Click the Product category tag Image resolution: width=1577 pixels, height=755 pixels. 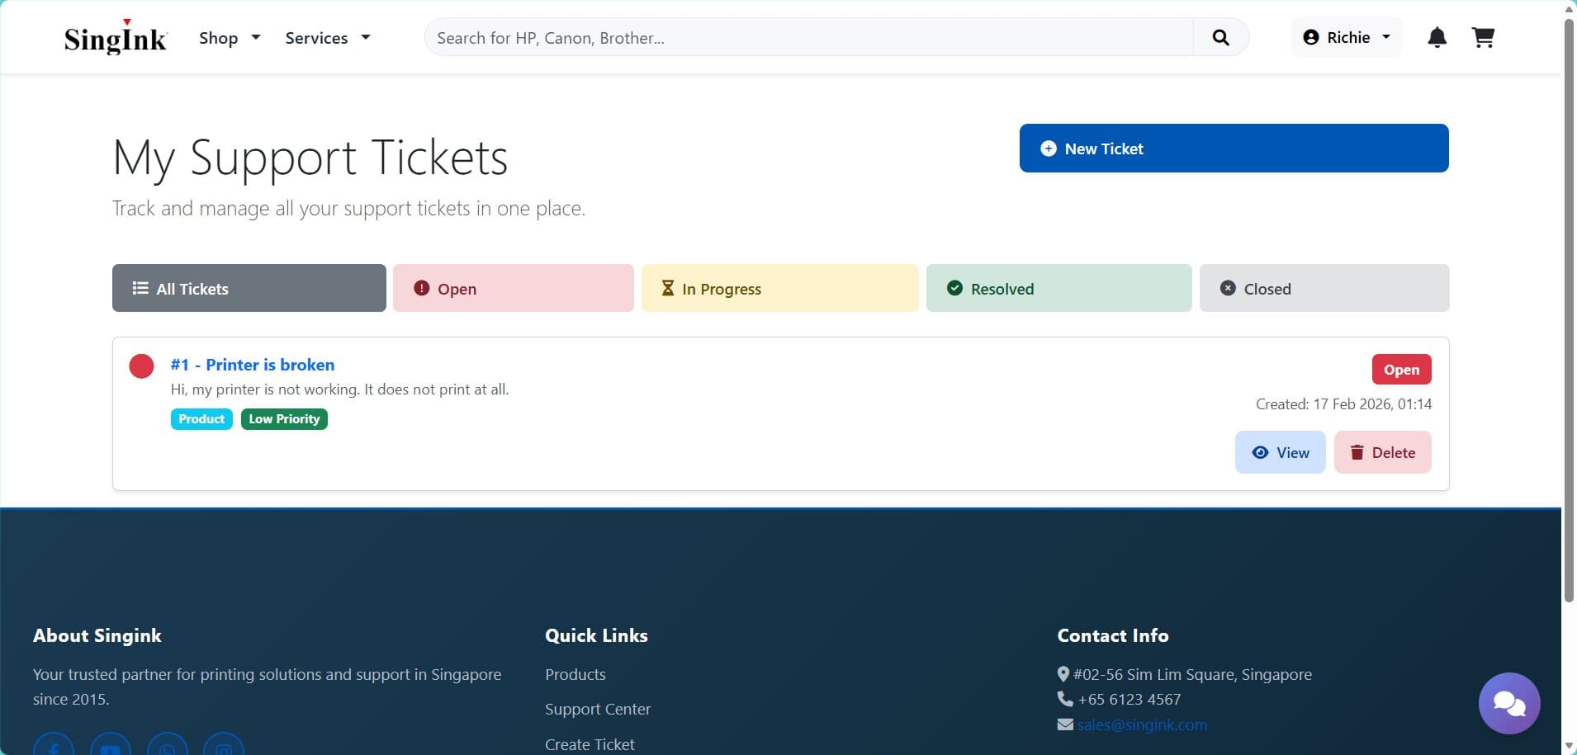click(201, 419)
